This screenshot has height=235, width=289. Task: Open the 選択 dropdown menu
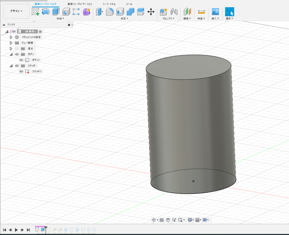coord(229,18)
